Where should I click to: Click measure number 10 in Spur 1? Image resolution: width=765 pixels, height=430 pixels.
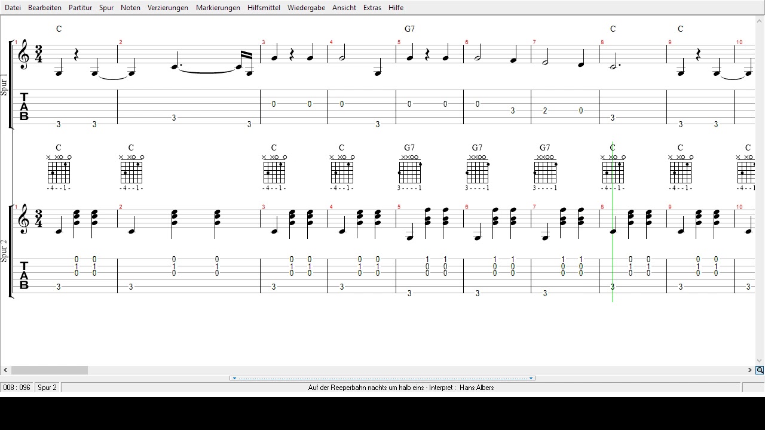coord(739,42)
